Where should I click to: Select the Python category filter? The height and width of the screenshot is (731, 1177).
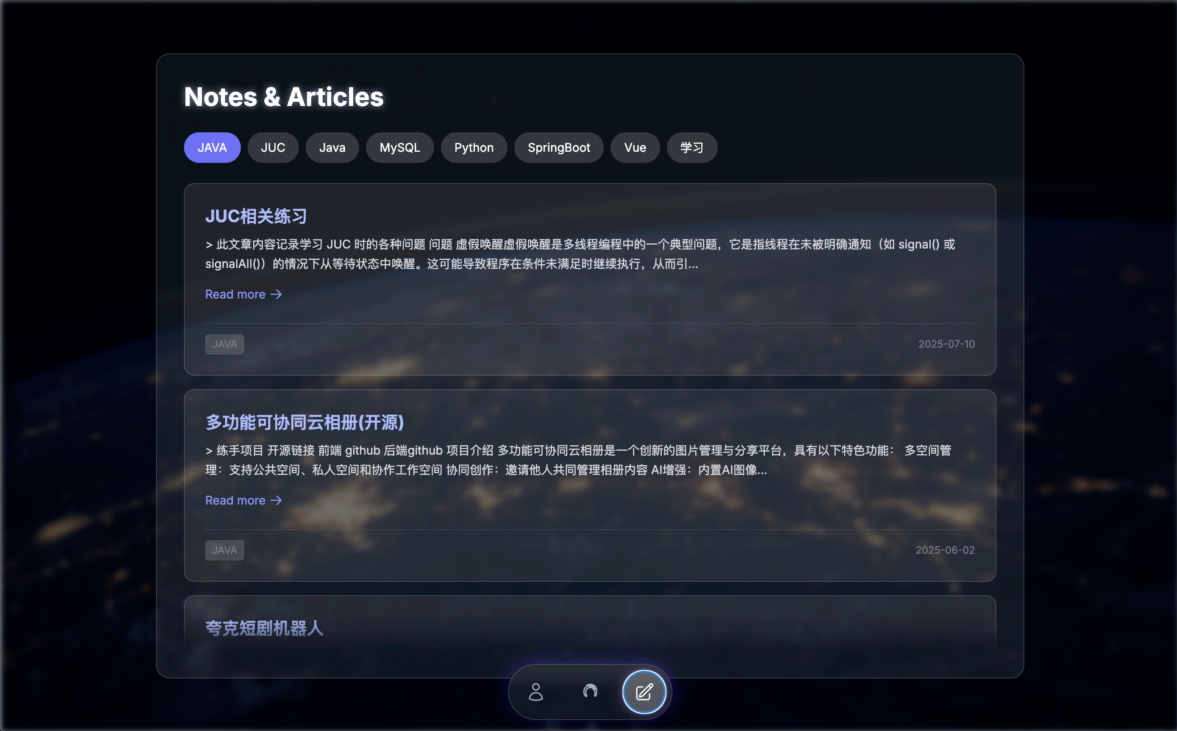(x=474, y=148)
